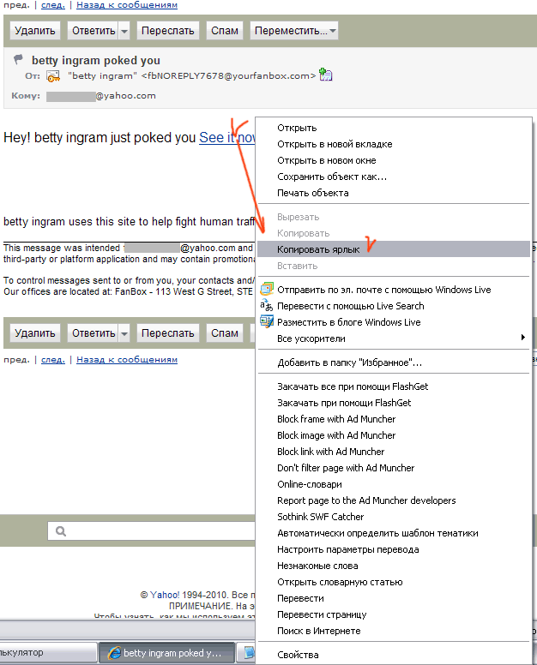
Task: Choose Настроить параметры перевода
Action: [x=394, y=549]
